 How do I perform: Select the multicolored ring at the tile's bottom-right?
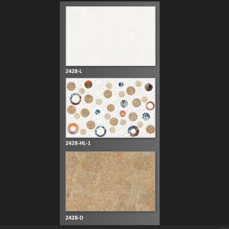click(x=133, y=131)
